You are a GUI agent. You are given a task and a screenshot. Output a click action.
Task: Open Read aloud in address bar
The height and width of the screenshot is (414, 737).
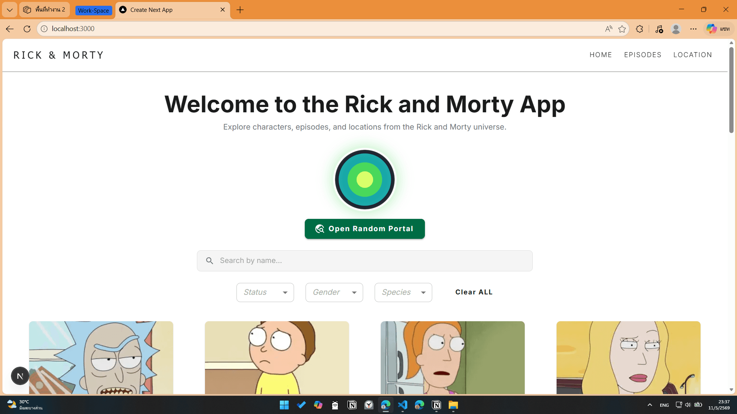(x=608, y=29)
